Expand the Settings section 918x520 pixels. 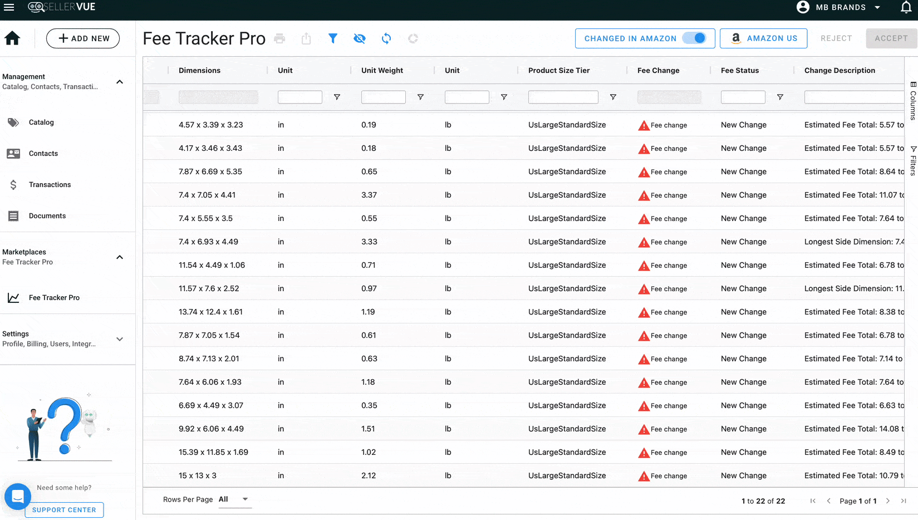pos(120,339)
